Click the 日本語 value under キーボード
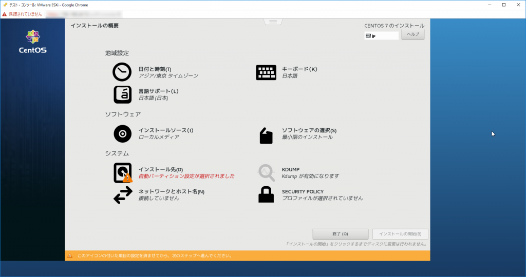Image resolution: width=526 pixels, height=277 pixels. coord(290,76)
